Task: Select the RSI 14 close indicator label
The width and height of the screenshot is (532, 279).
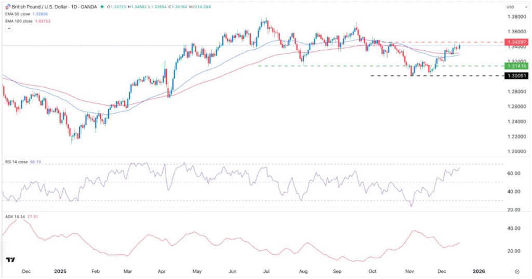Action: click(x=16, y=162)
